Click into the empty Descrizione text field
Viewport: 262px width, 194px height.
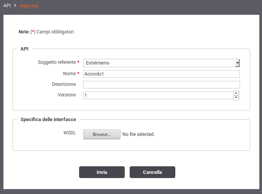161,85
